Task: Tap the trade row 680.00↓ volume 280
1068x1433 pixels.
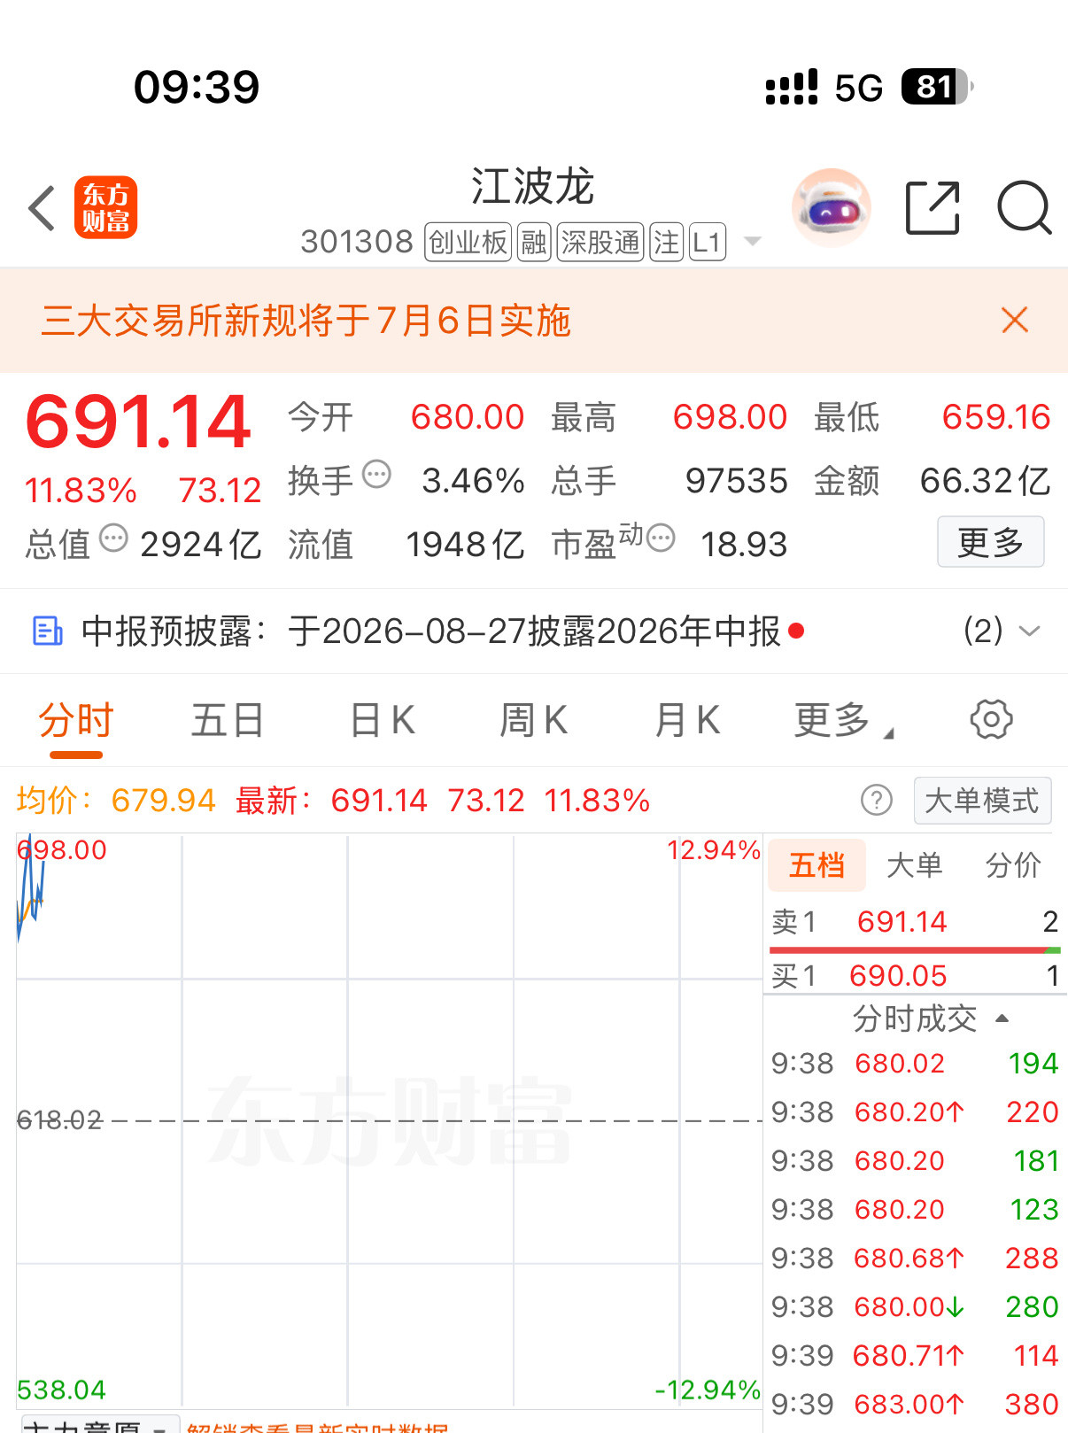Action: 915,1306
